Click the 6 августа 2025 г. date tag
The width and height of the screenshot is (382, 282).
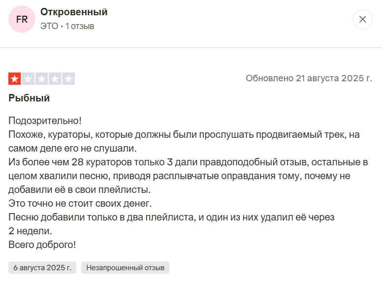click(x=42, y=268)
